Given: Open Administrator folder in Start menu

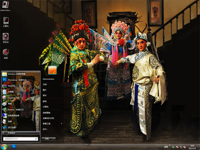Looking at the screenshot, I should tap(48, 79).
